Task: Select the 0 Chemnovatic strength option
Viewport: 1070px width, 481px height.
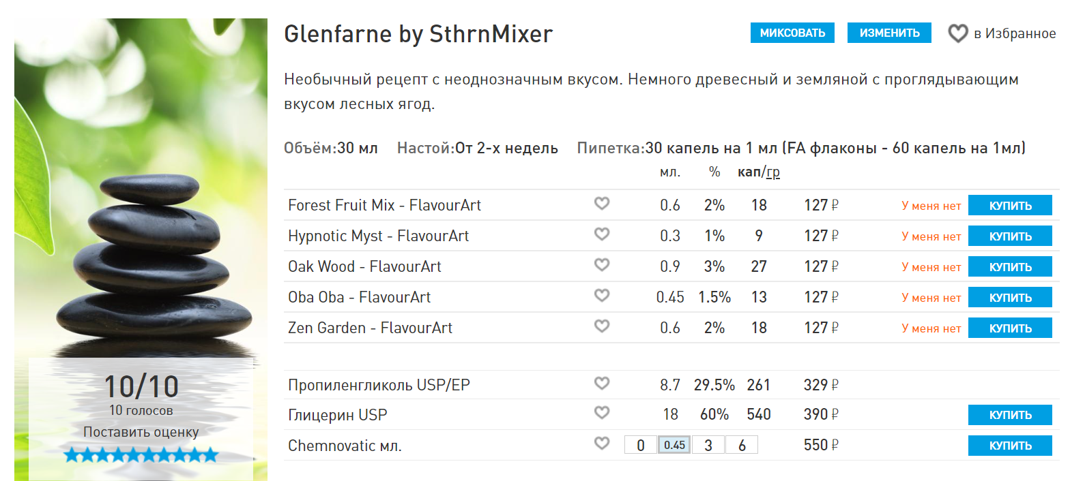Action: (x=641, y=446)
